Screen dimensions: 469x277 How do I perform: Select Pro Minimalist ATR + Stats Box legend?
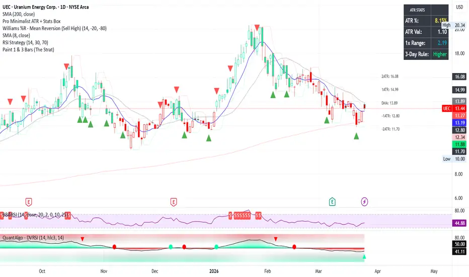32,21
